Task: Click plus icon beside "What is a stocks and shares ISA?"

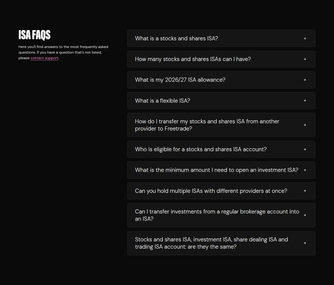Action: 305,39
